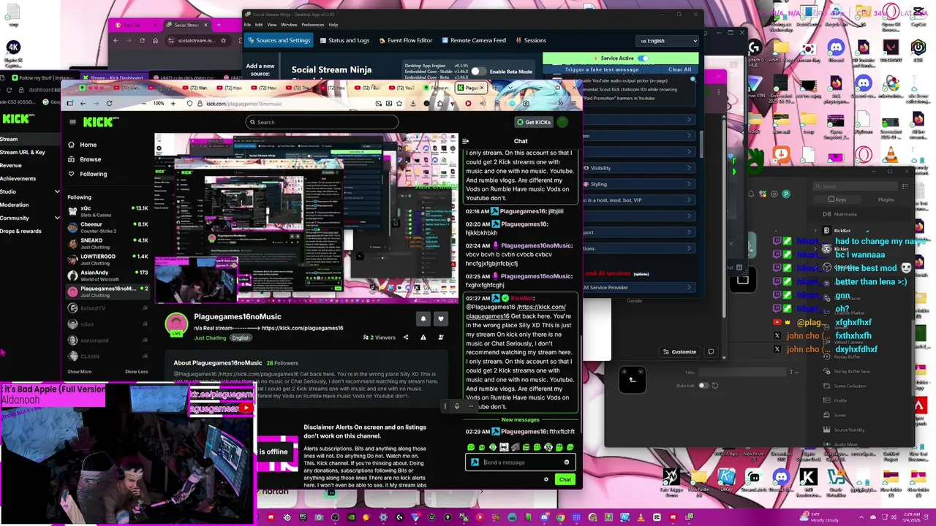
Task: Click the Following heart icon in sidebar
Action: tap(71, 174)
